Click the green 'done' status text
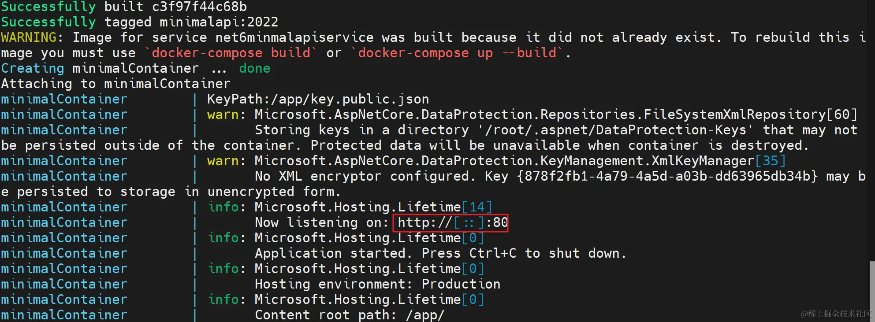This screenshot has width=875, height=322. [x=254, y=68]
